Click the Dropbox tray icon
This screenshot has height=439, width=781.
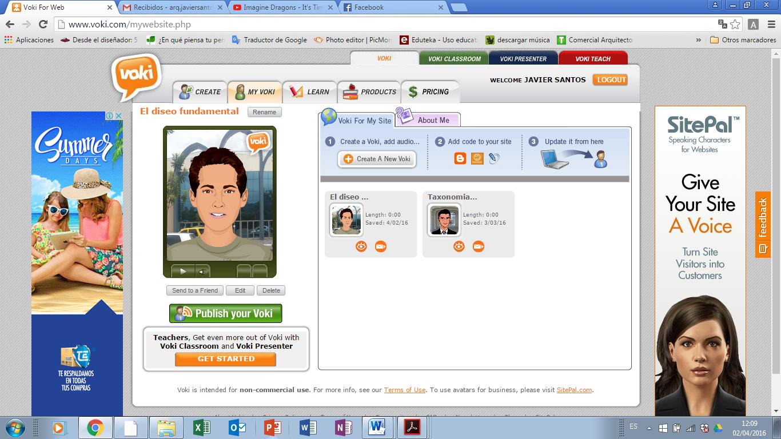pos(704,428)
